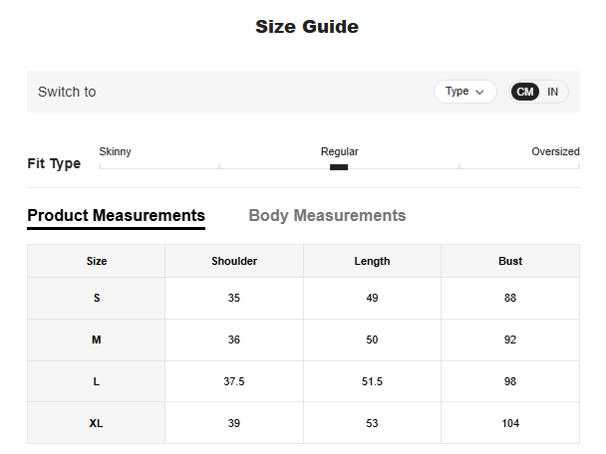Open the Body Measurements tab
Viewport: 606px width, 454px height.
click(x=327, y=216)
